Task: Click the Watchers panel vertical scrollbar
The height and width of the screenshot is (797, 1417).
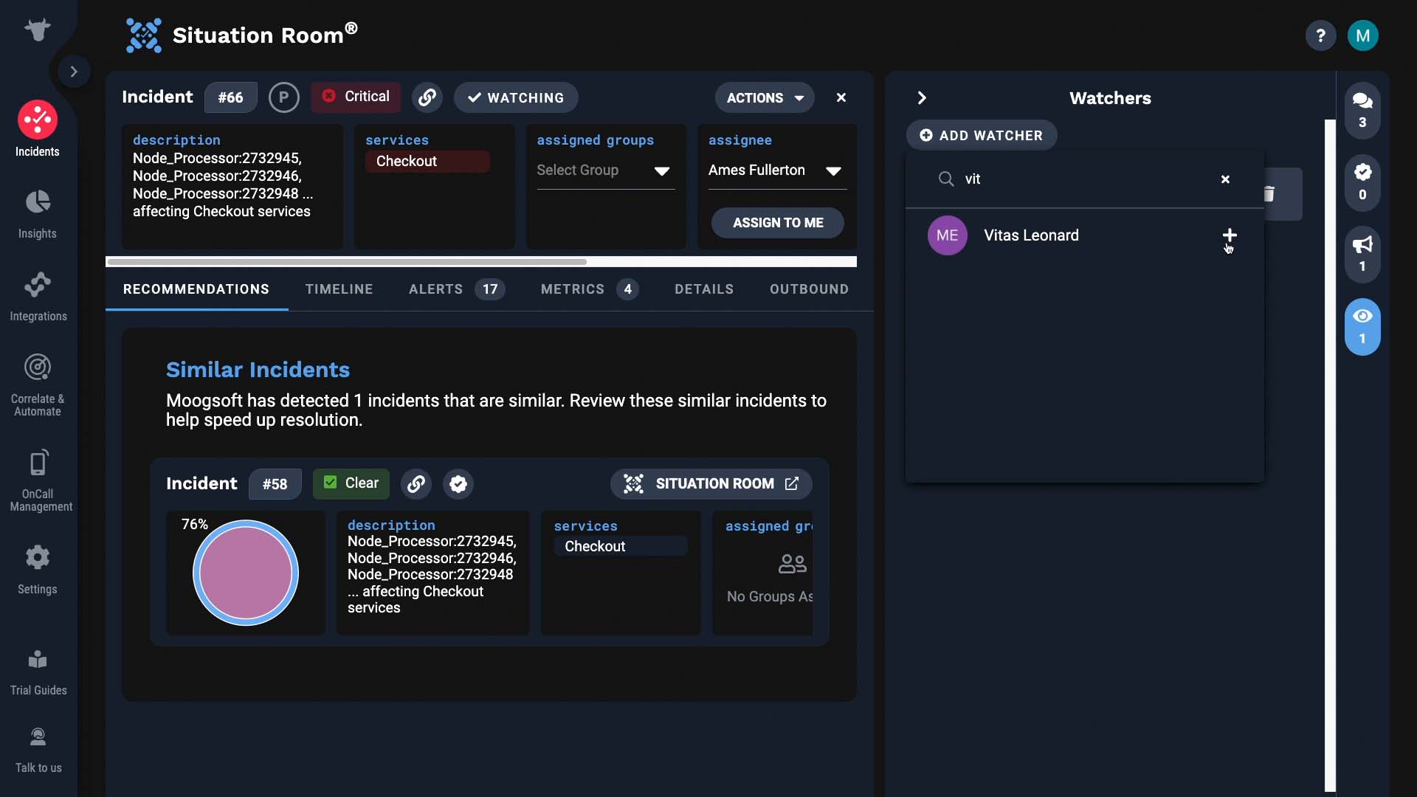Action: (x=1330, y=455)
